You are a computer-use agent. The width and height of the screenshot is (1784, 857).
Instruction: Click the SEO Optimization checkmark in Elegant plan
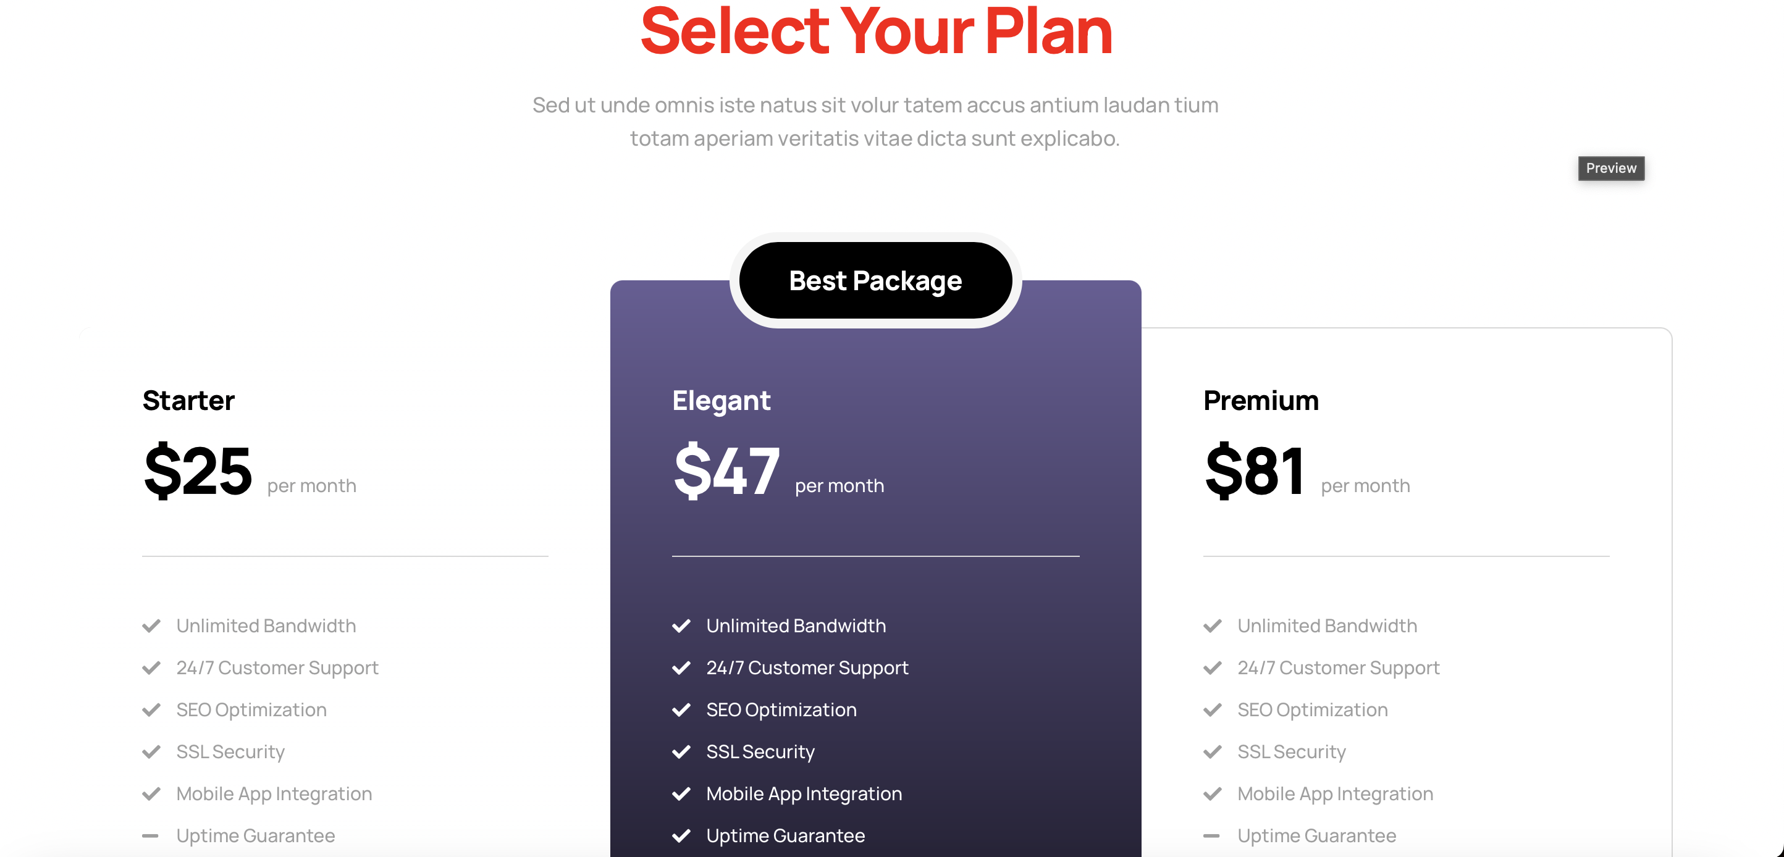[681, 709]
